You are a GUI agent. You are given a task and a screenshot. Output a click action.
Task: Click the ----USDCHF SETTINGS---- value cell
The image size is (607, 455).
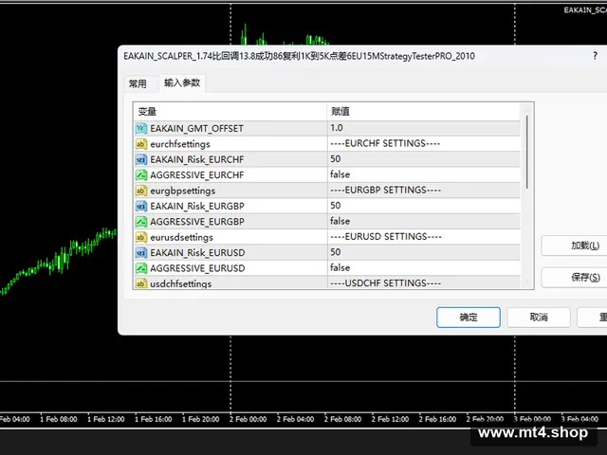click(424, 282)
